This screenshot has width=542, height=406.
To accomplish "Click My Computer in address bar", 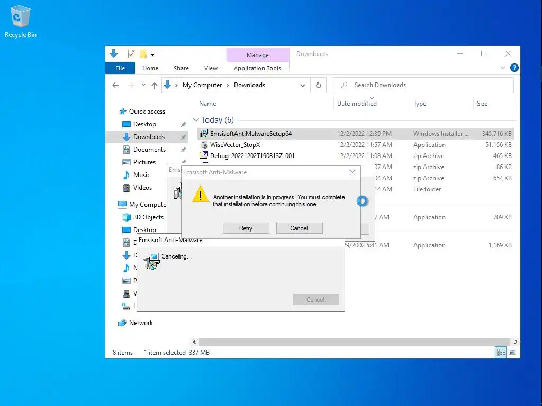I will (x=202, y=85).
